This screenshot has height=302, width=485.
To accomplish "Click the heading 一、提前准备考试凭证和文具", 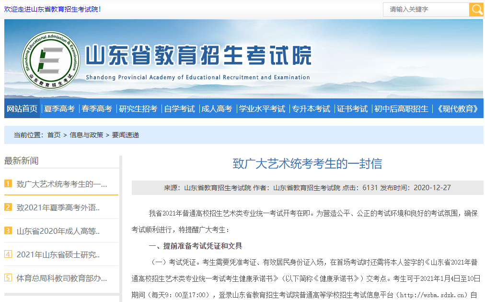I will pos(196,246).
